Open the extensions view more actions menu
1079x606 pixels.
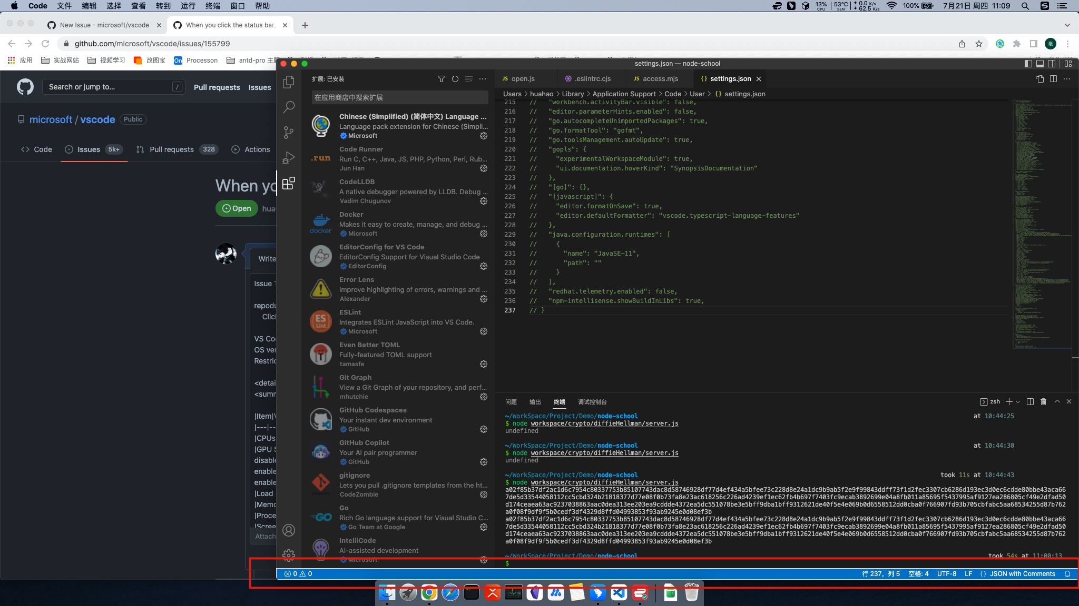coord(483,79)
